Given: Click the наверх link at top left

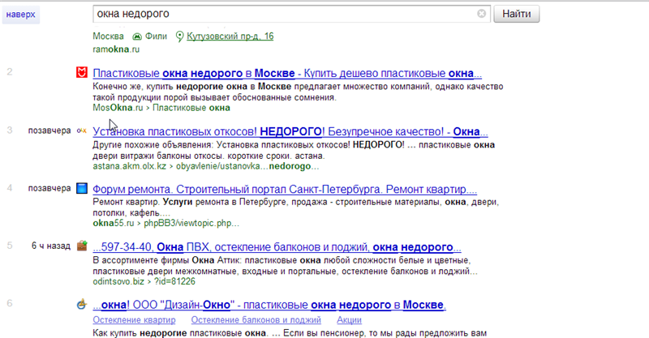Looking at the screenshot, I should 21,15.
